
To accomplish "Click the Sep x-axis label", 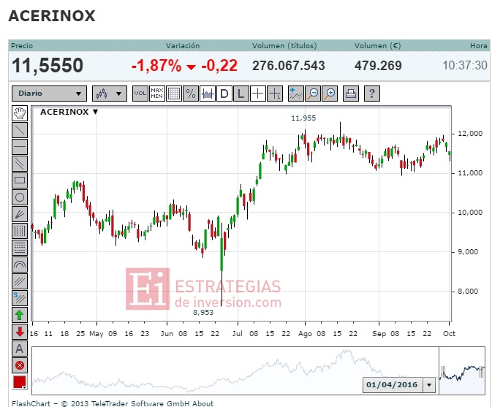I will coord(379,334).
